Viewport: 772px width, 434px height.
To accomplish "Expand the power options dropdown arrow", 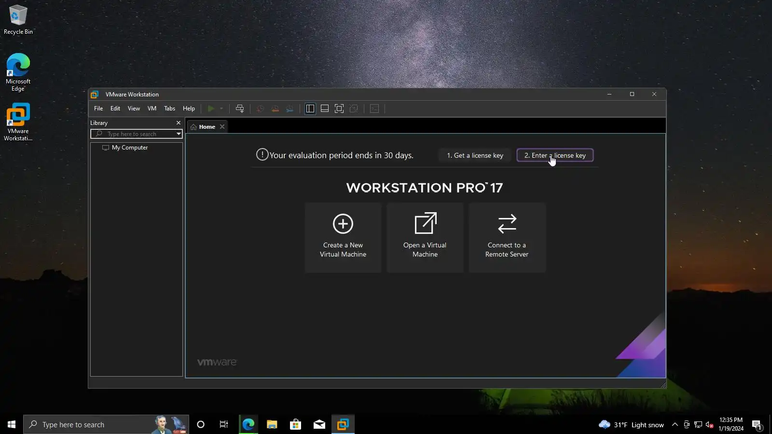I will click(x=221, y=108).
